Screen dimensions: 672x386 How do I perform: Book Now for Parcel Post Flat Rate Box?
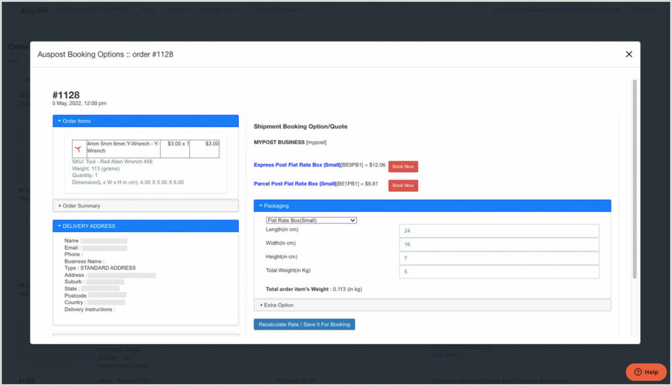pos(403,185)
